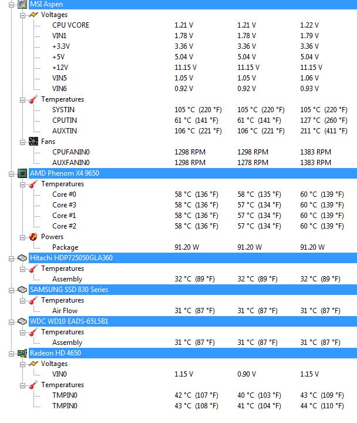This screenshot has height=423, width=357.
Task: Click the AUXTIN max value 211 °C (411 °F)
Action: [x=324, y=131]
